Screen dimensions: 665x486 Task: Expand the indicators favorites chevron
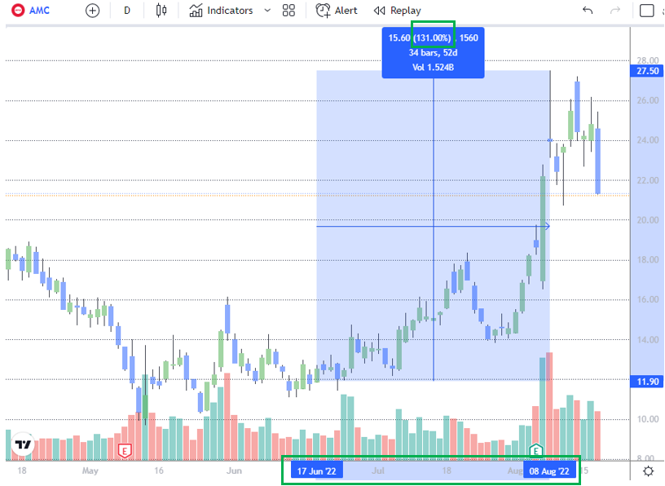coord(267,11)
